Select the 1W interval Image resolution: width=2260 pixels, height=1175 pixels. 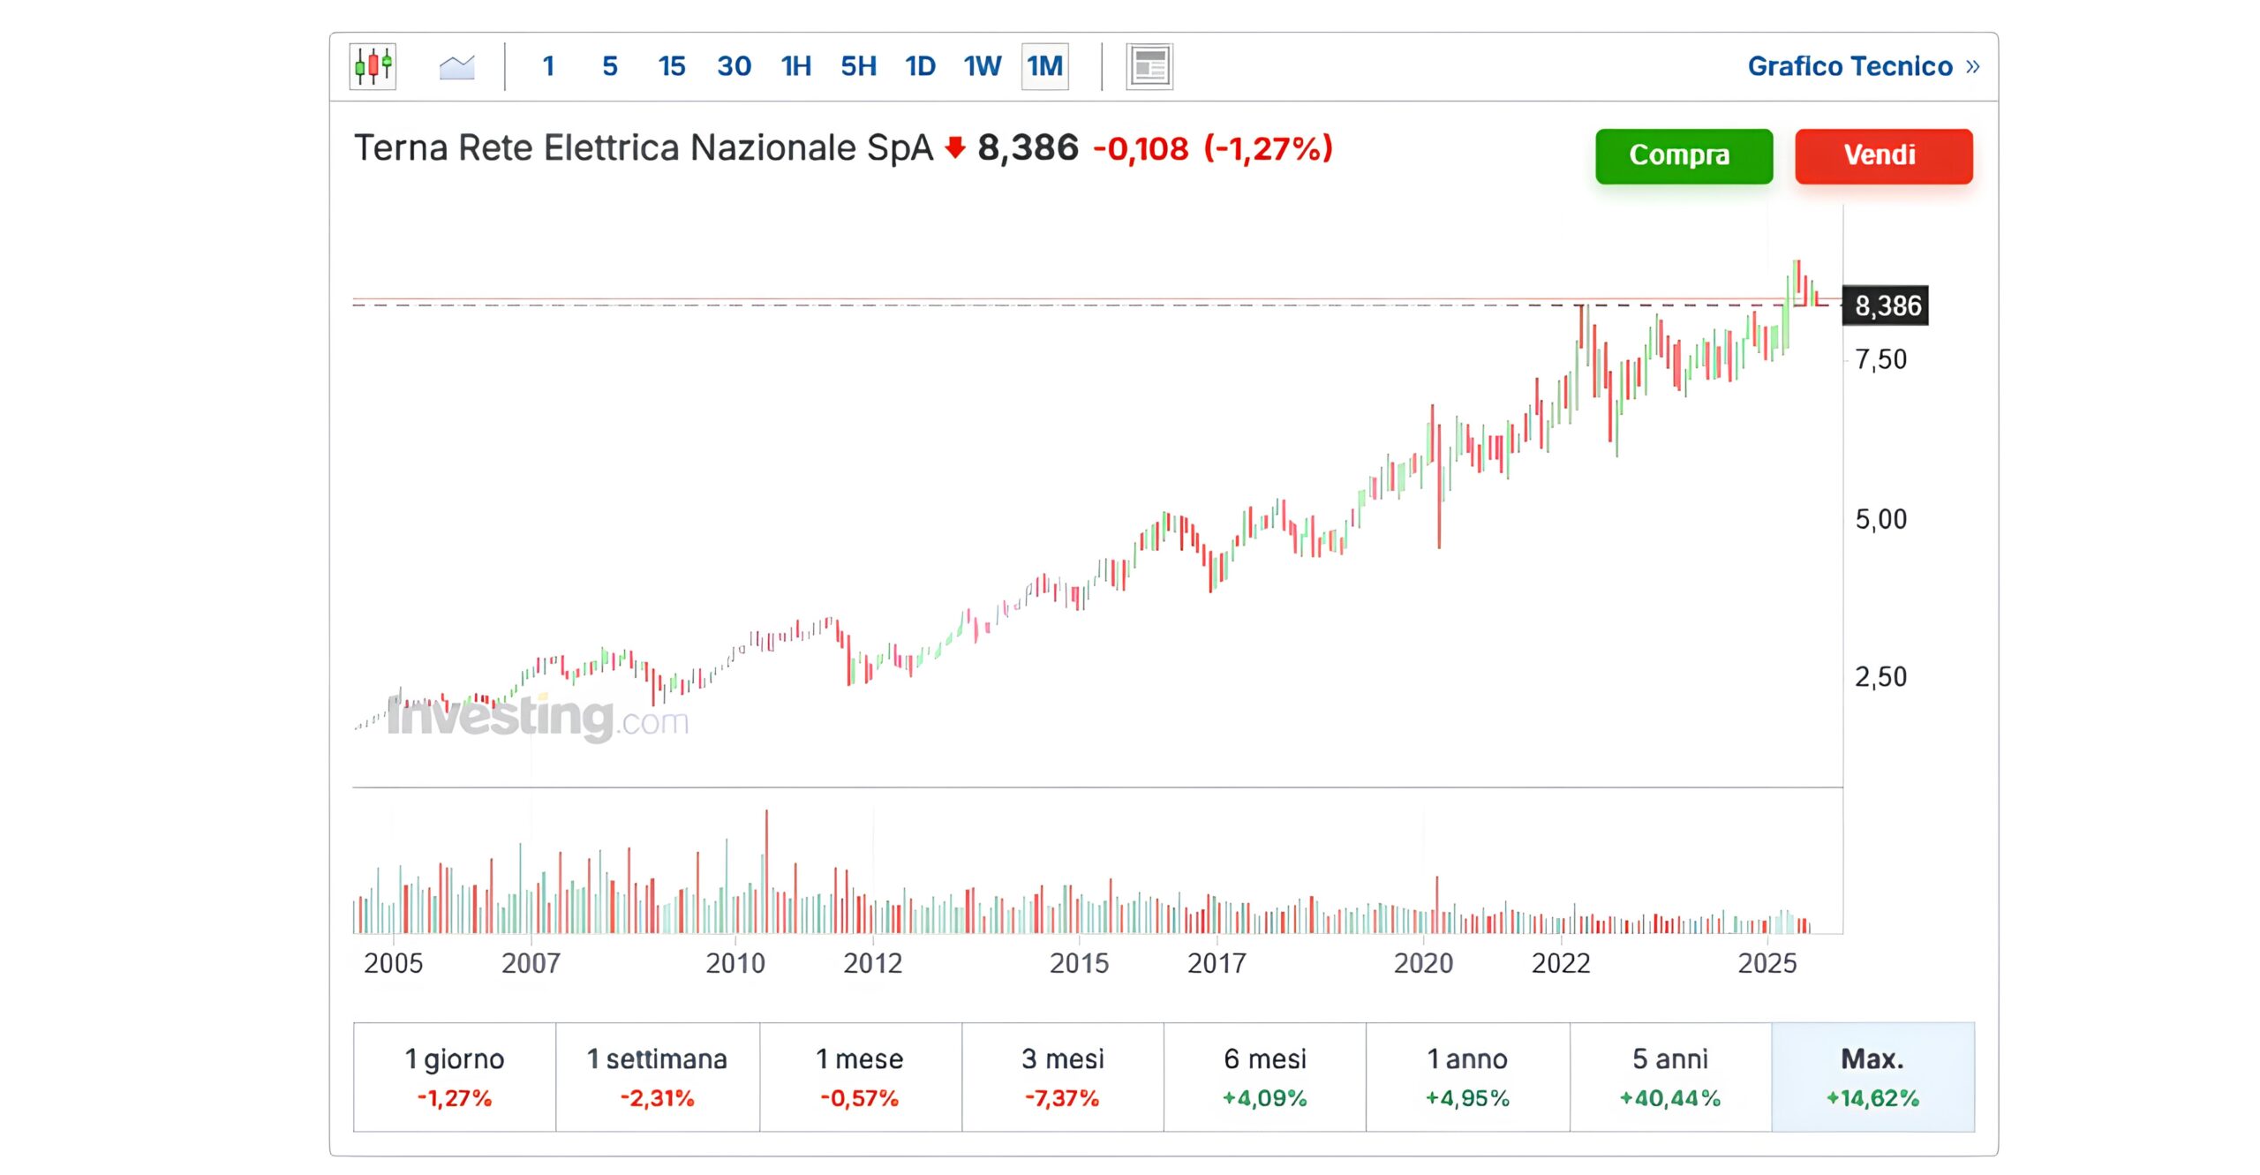(983, 66)
